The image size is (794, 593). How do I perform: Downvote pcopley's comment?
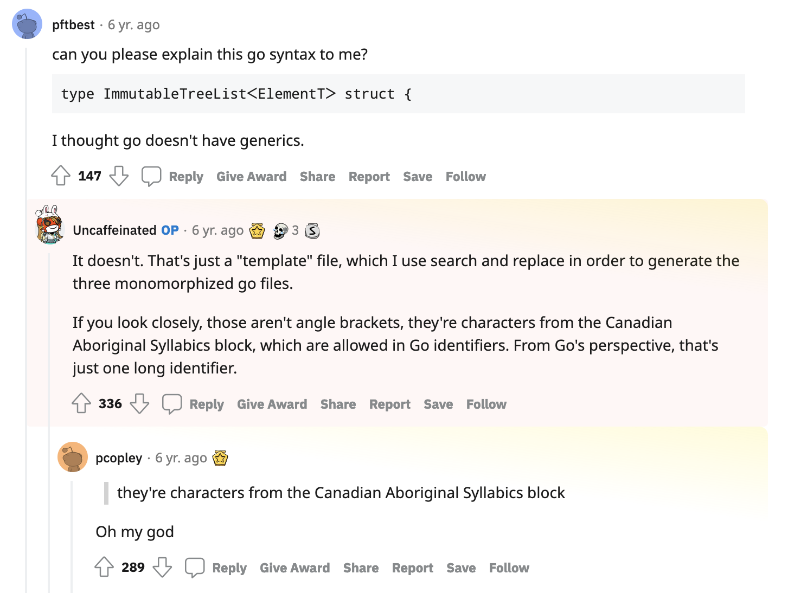pos(162,568)
